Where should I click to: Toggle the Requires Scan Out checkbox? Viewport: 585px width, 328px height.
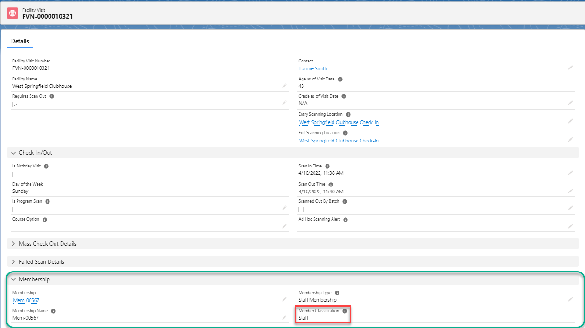click(x=15, y=105)
